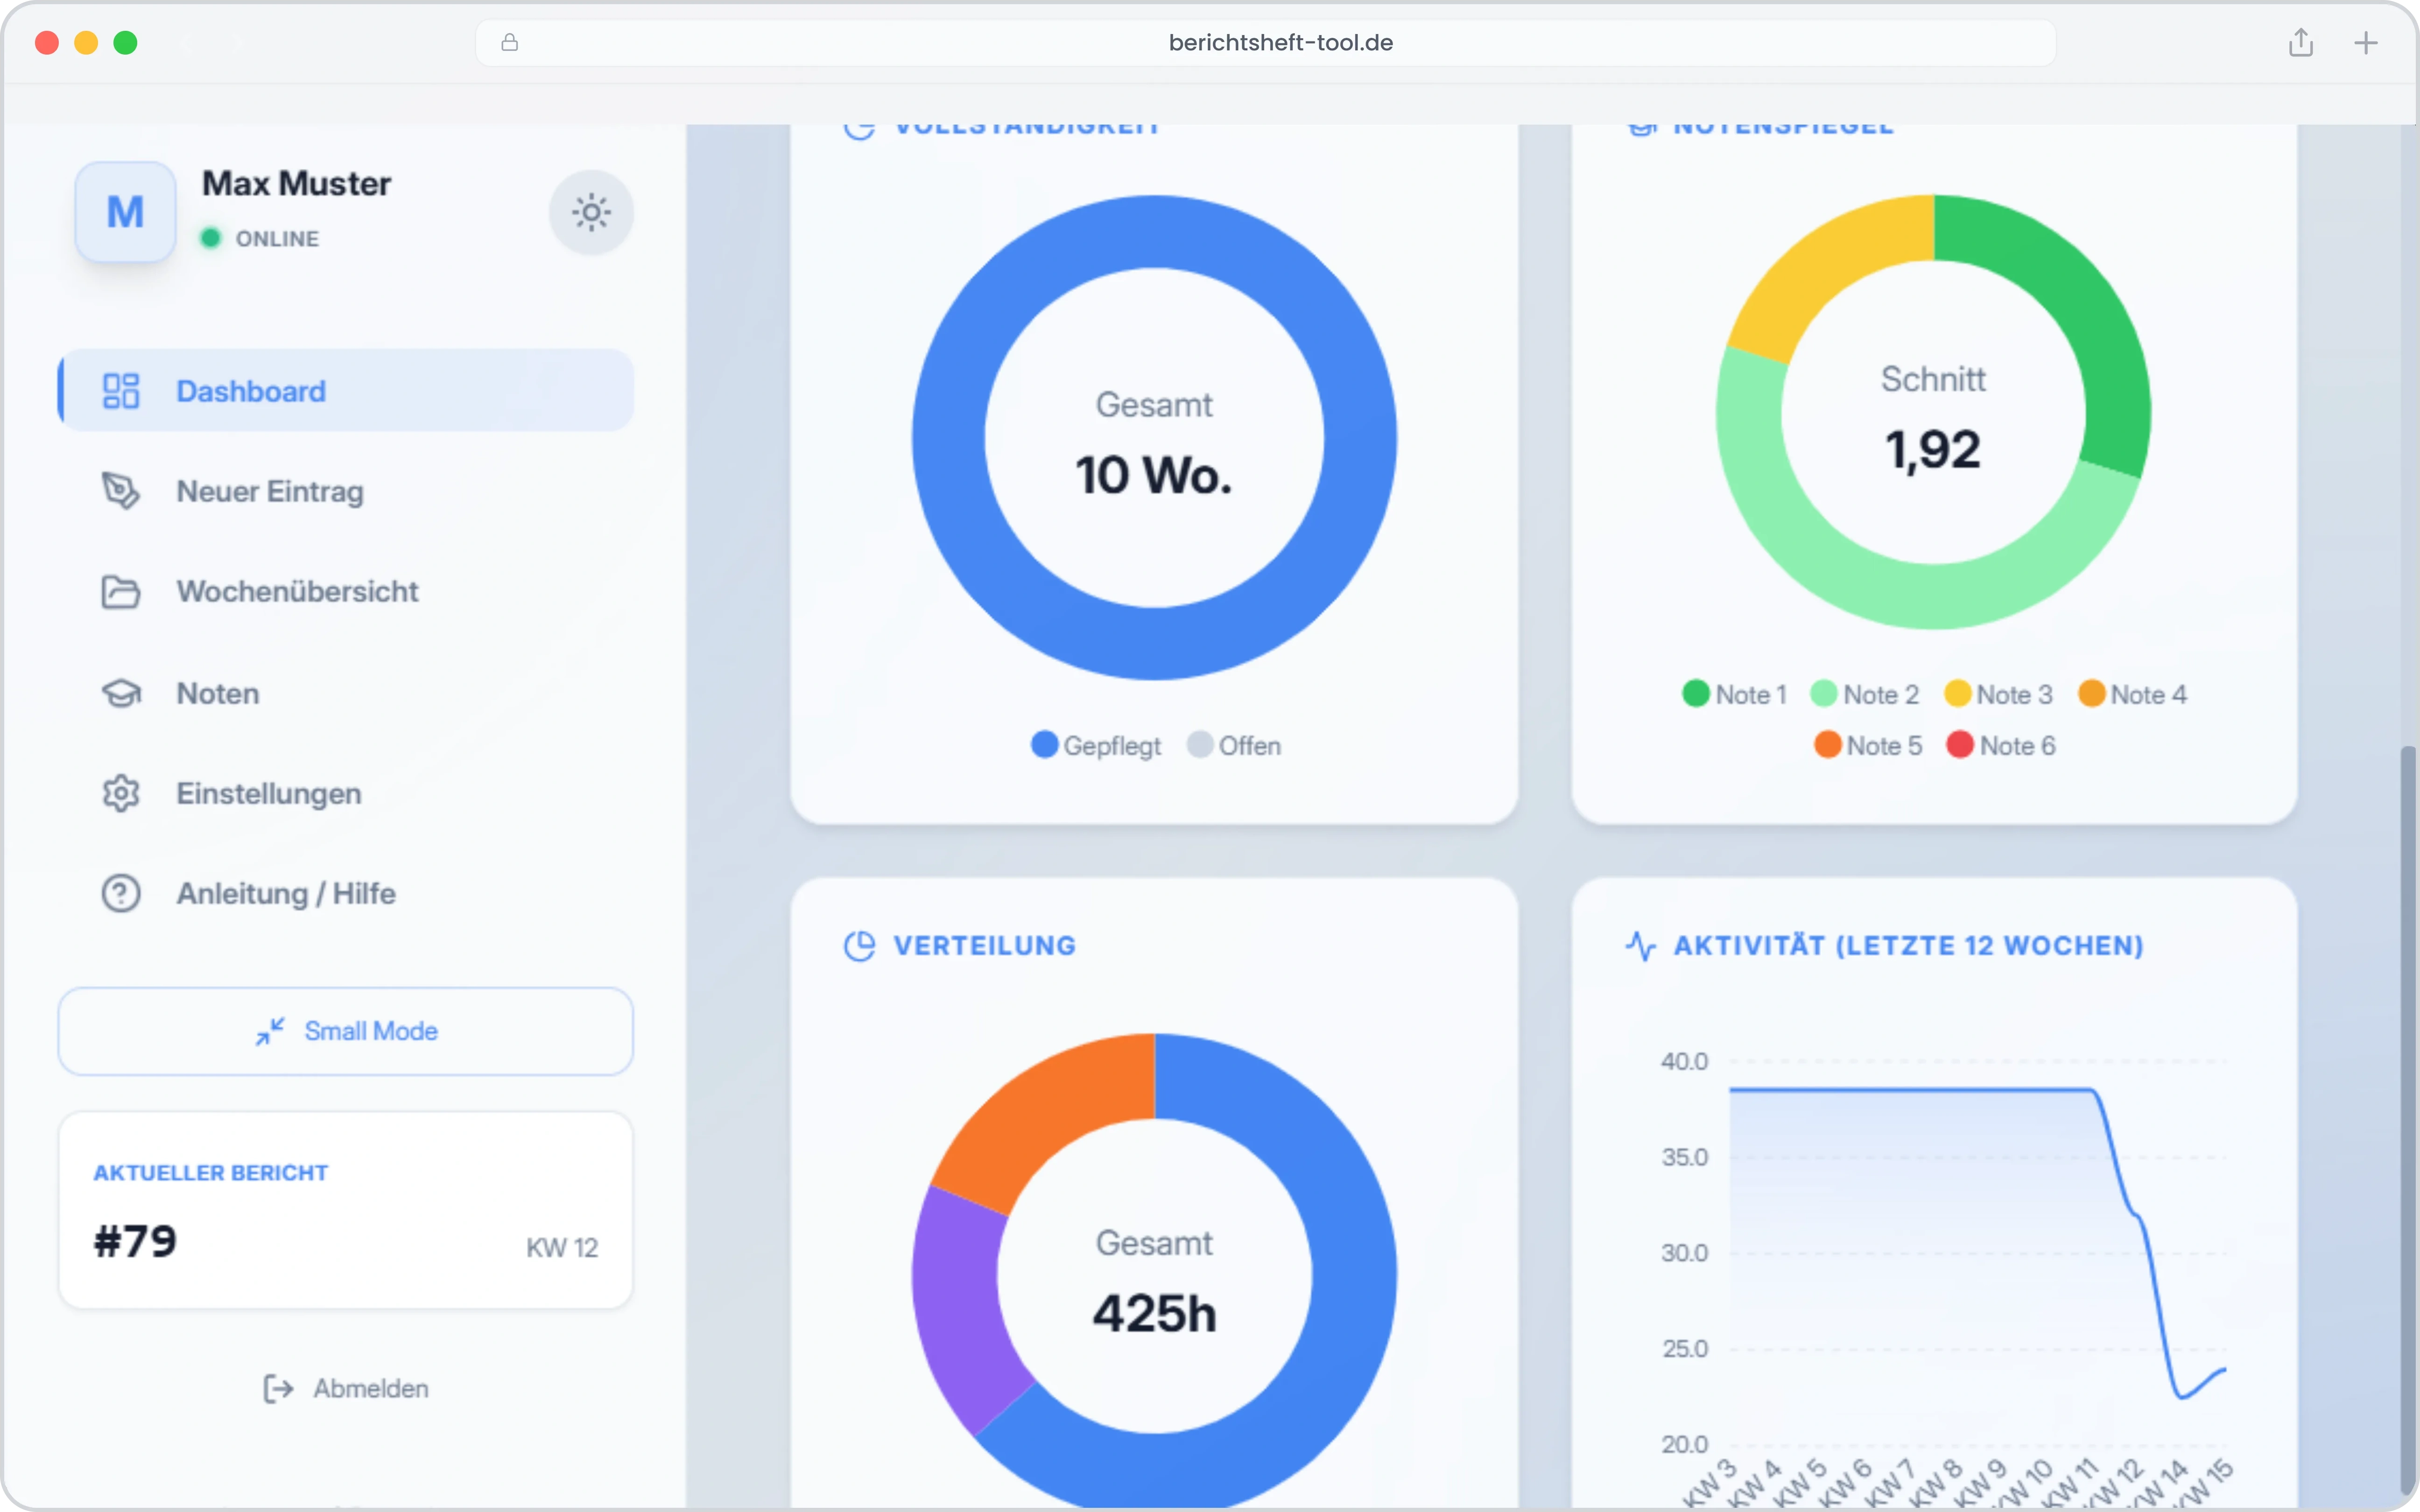Screen dimensions: 2420x1512
Task: Open Neuer Eintrag in the sidebar
Action: coord(346,491)
